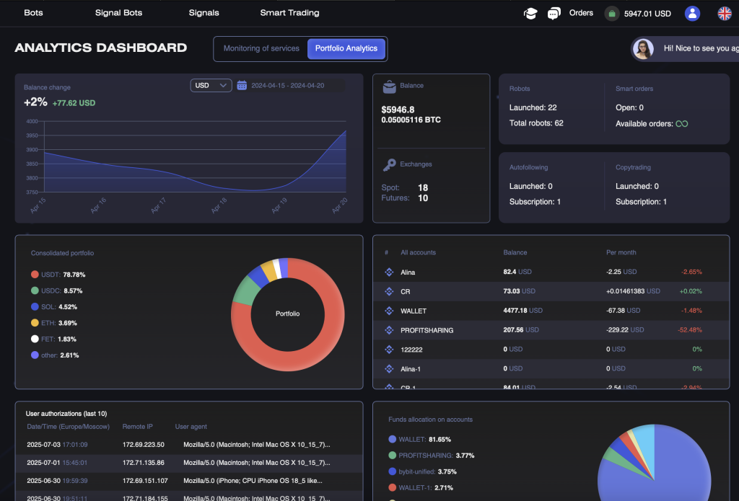Click the iPhone user agent entry
Viewport: 739px width, 501px height.
point(253,481)
